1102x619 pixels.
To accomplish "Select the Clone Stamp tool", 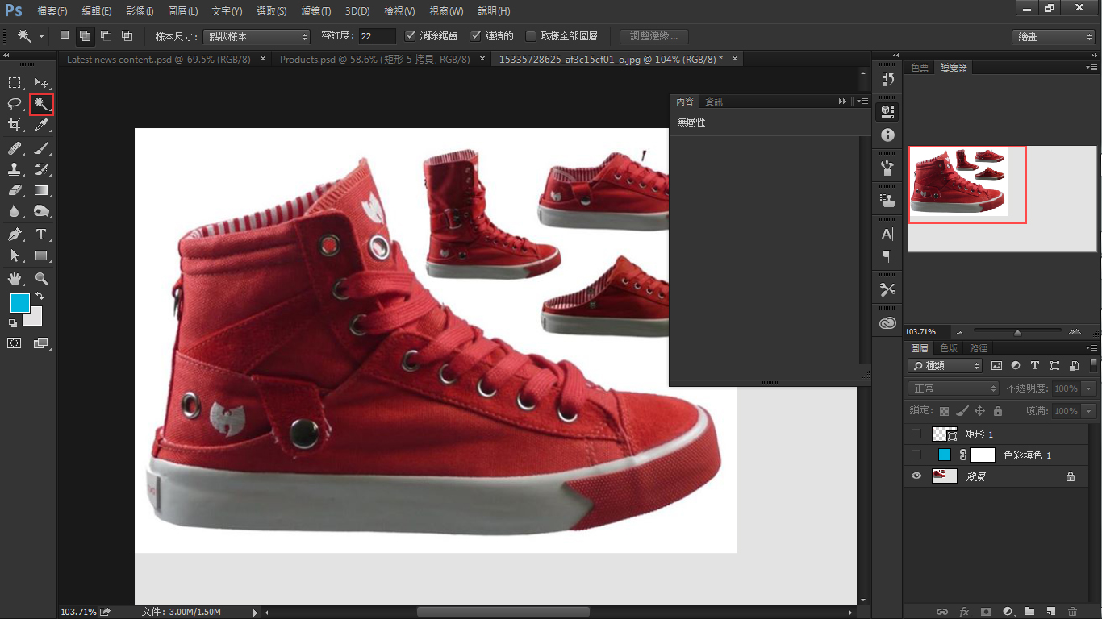I will (x=15, y=169).
